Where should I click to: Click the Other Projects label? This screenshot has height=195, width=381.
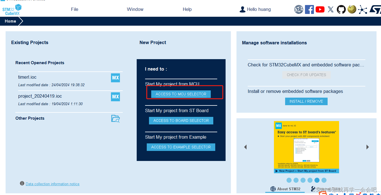tap(30, 118)
